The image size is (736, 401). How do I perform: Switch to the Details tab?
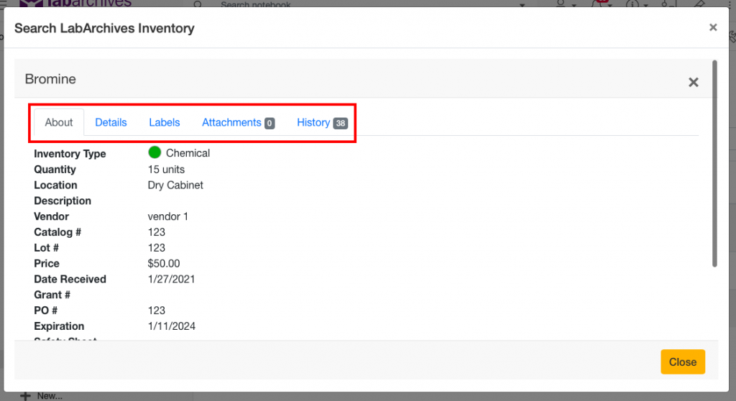pyautogui.click(x=111, y=123)
